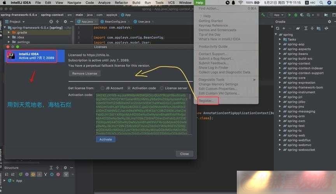The width and height of the screenshot is (336, 194).
Task: Click the Debug bug icon
Action: 296,15
